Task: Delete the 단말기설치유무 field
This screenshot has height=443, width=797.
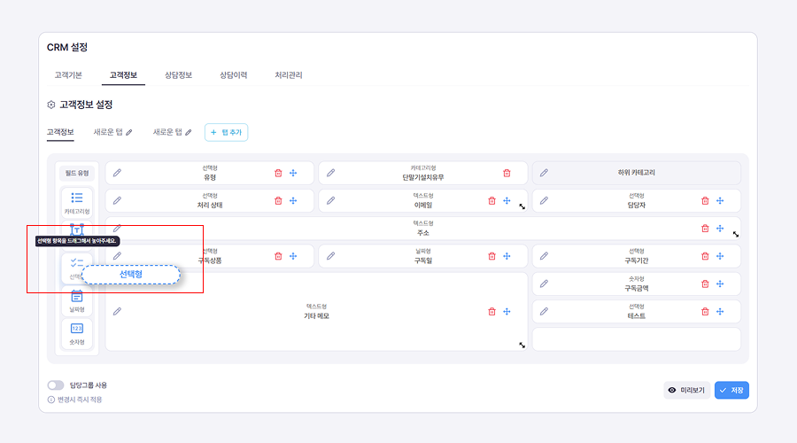Action: tap(507, 173)
